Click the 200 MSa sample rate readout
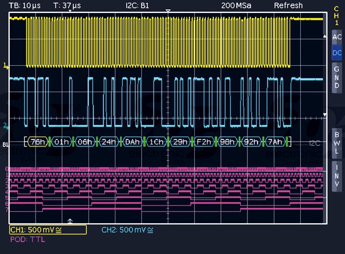The width and height of the screenshot is (345, 254). pos(236,5)
